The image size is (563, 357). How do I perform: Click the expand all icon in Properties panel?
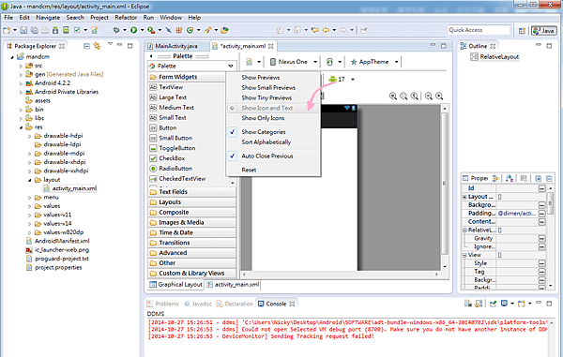(539, 178)
